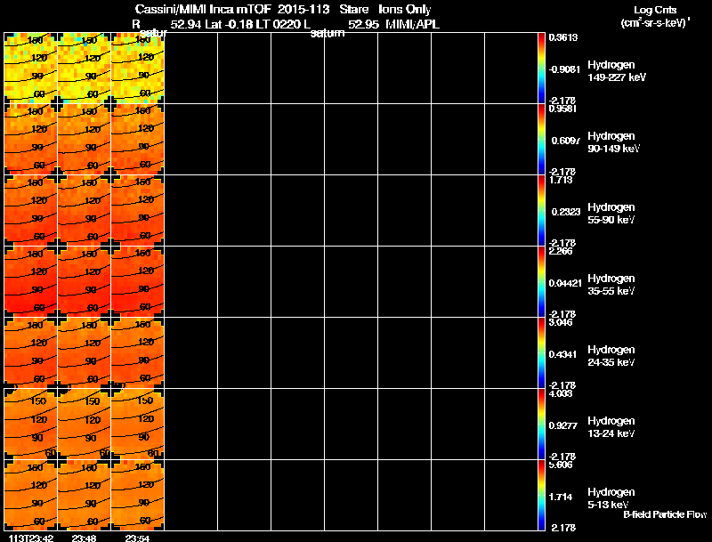
Task: Select the 'Hydrogen 35-55 keV' label
Action: (x=611, y=285)
